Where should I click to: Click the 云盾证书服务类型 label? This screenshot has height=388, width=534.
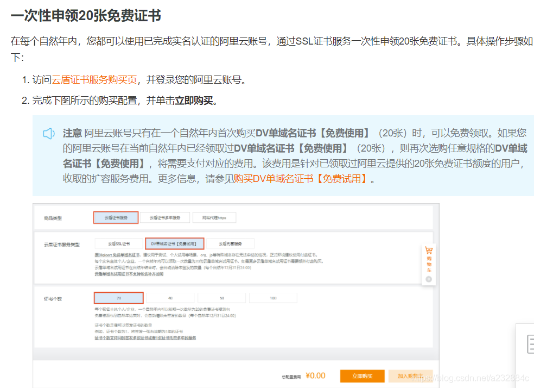click(62, 245)
